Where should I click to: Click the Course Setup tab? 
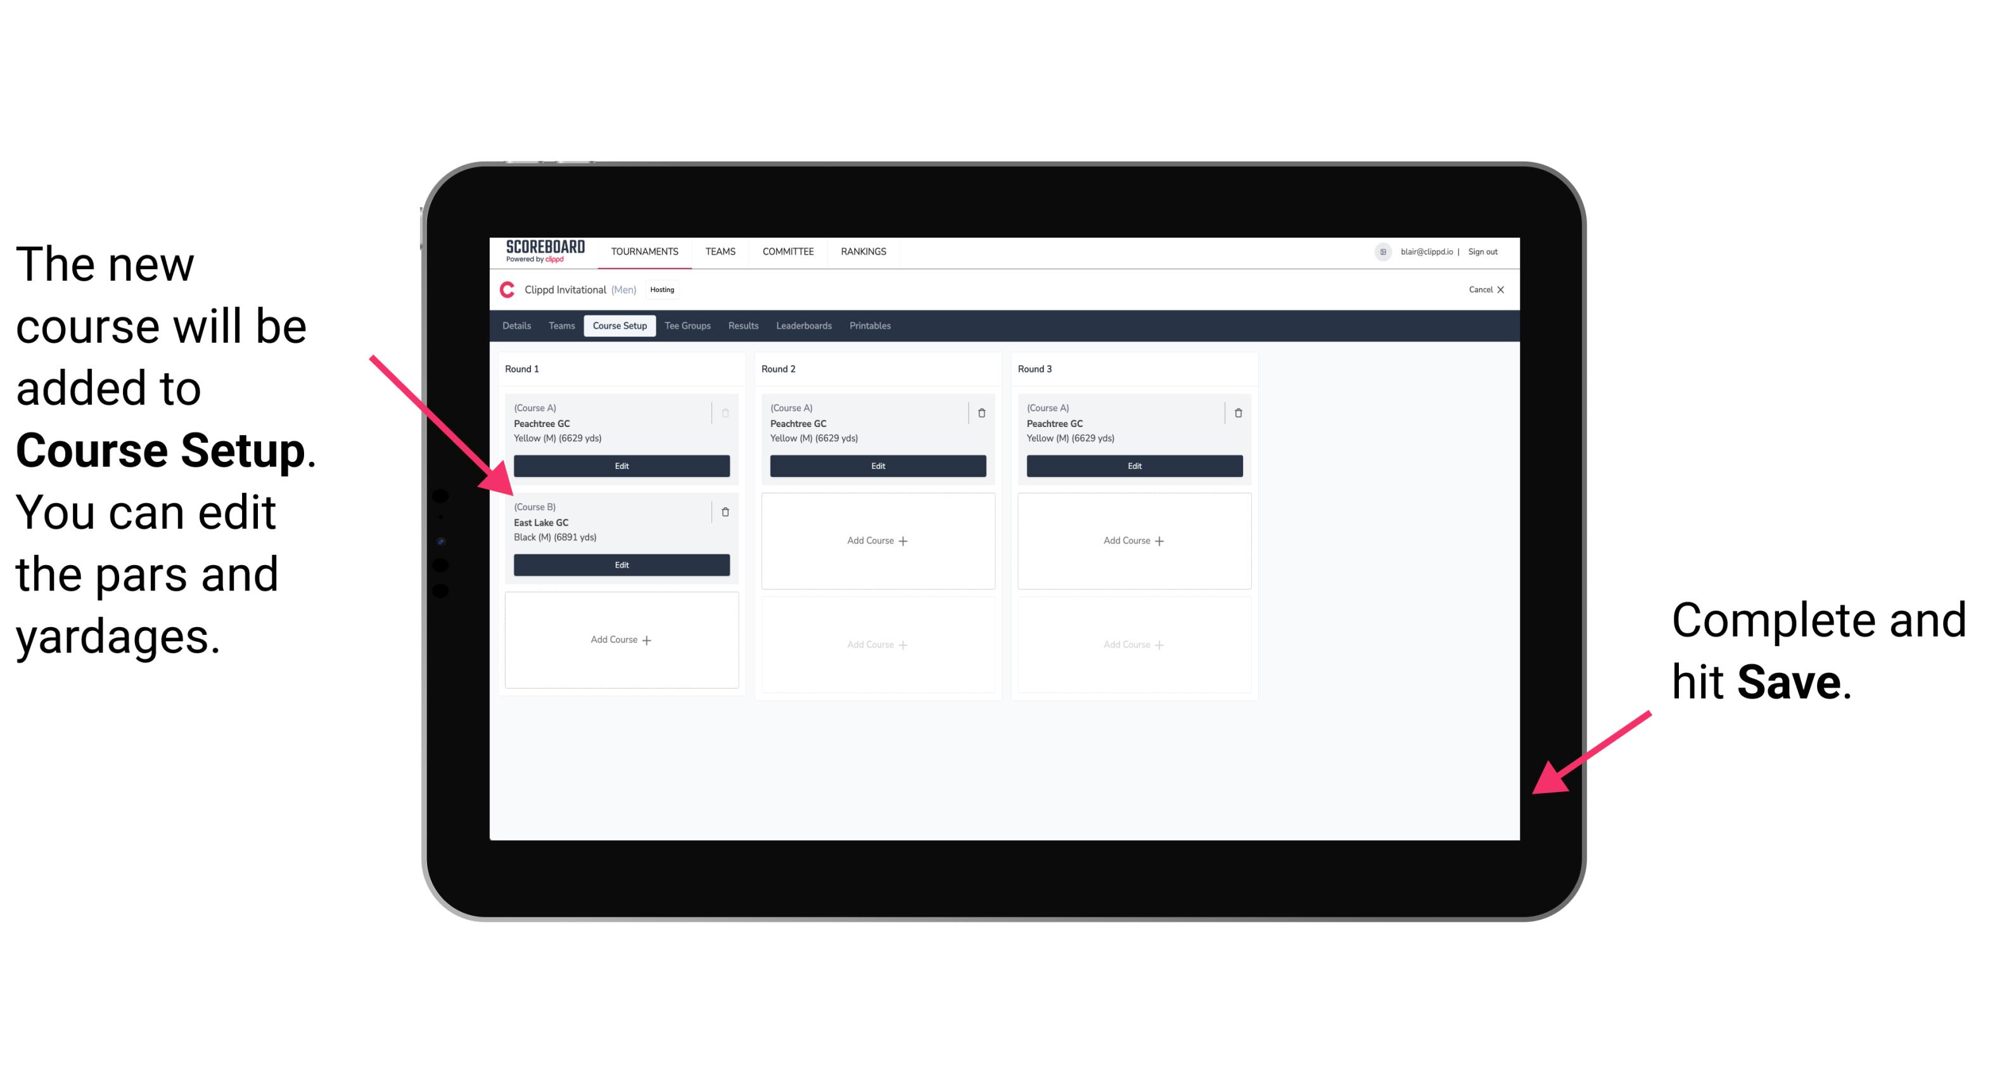click(x=620, y=325)
